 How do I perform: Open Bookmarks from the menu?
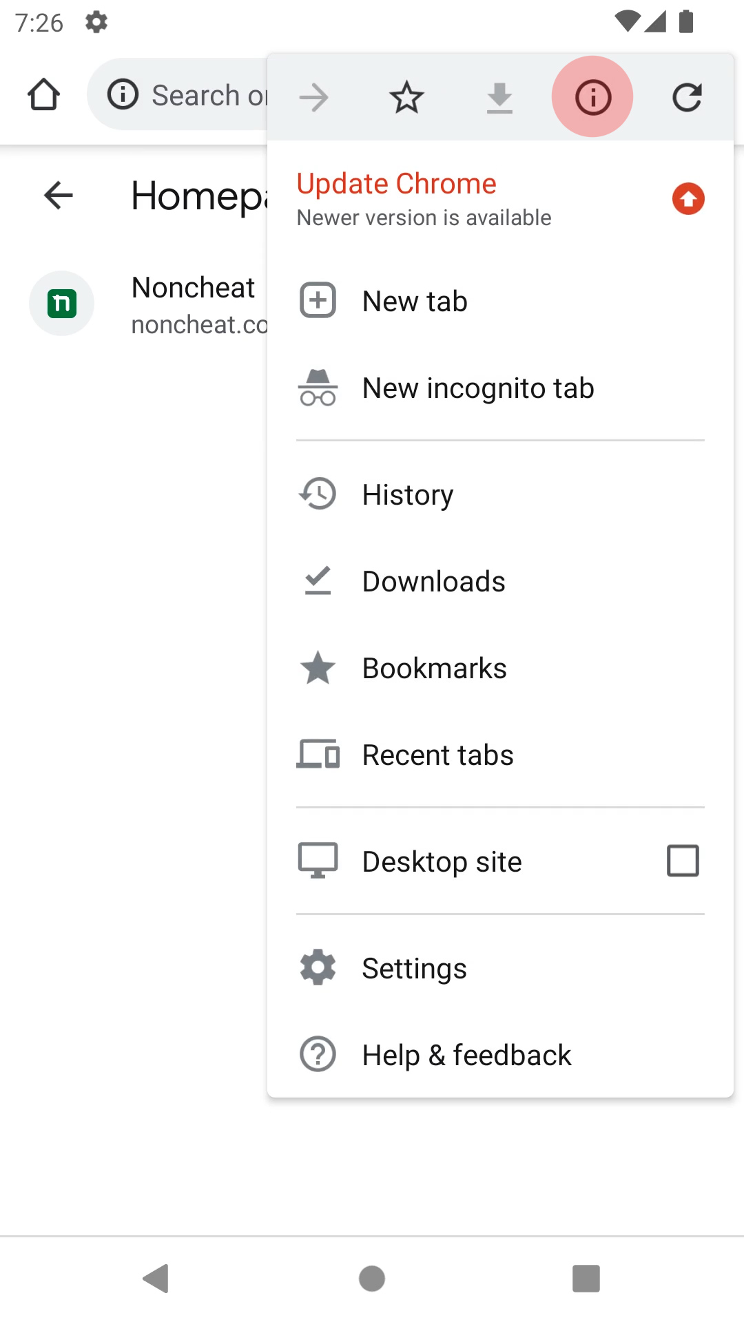(x=500, y=668)
